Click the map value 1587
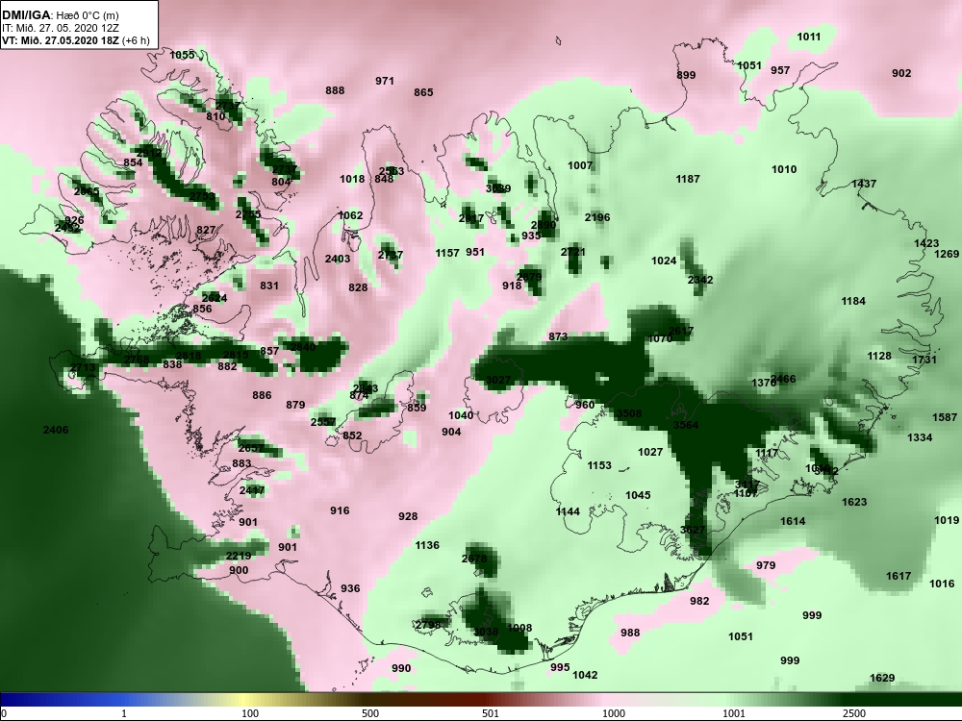This screenshot has width=962, height=721. tap(945, 417)
